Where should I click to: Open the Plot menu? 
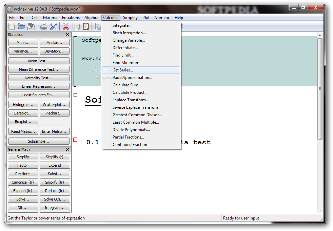coord(146,18)
